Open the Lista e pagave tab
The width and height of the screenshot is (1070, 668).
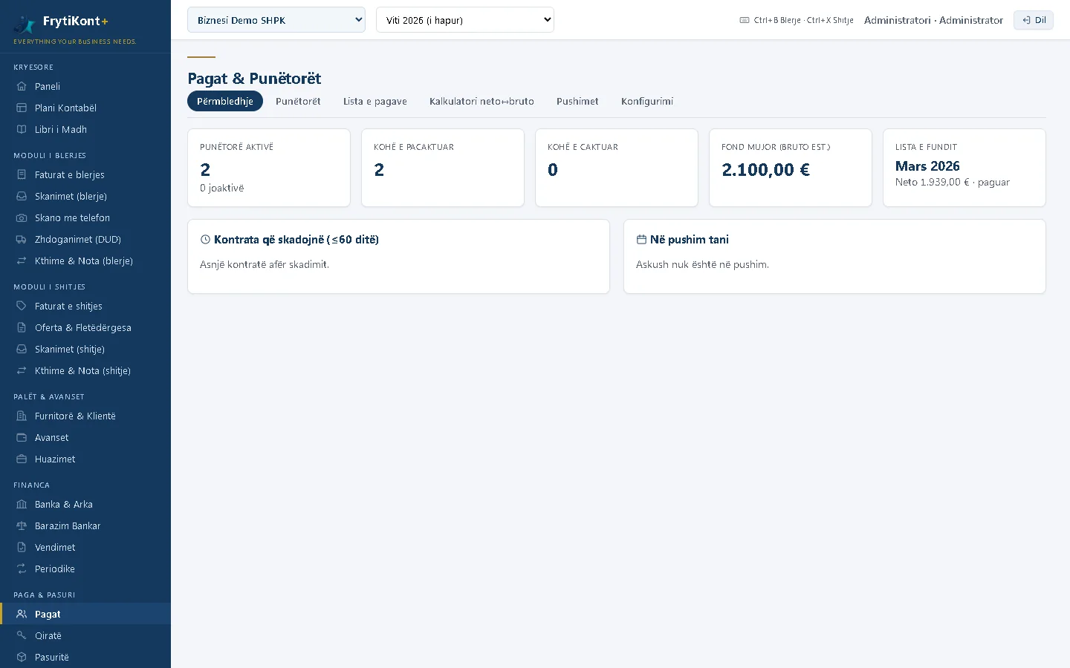(375, 101)
